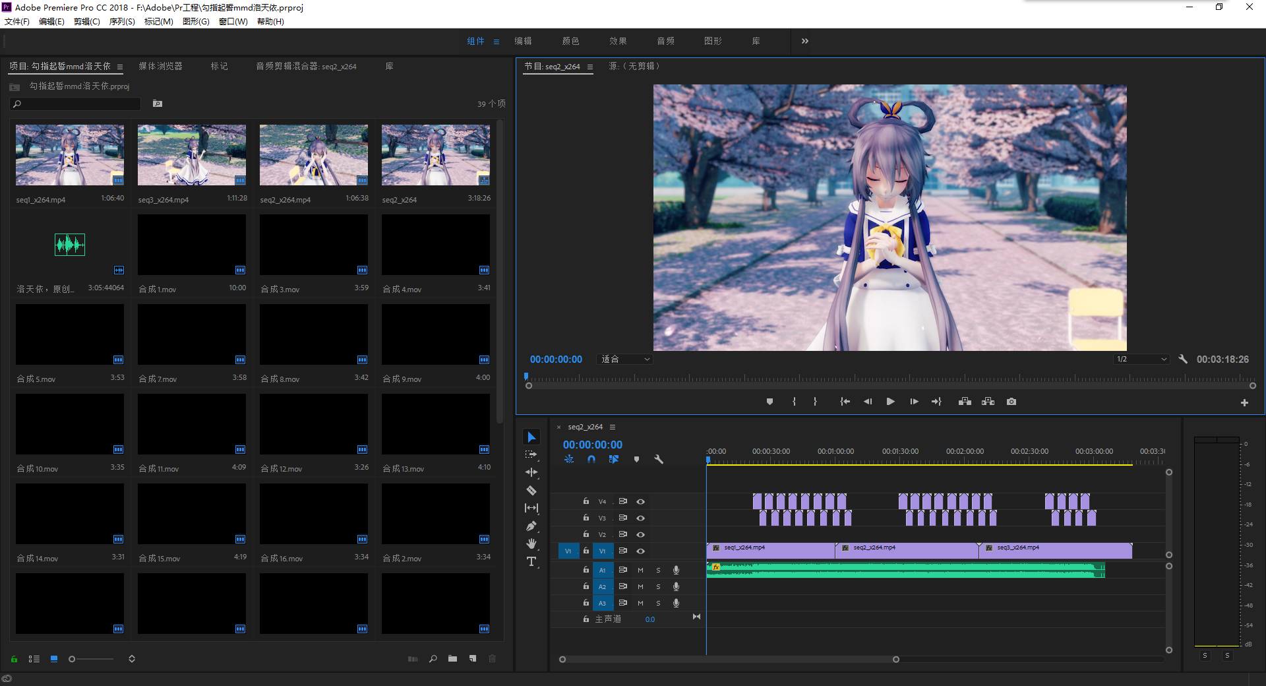Click Find magnifier in project panel footer
This screenshot has width=1266, height=686.
(x=433, y=659)
